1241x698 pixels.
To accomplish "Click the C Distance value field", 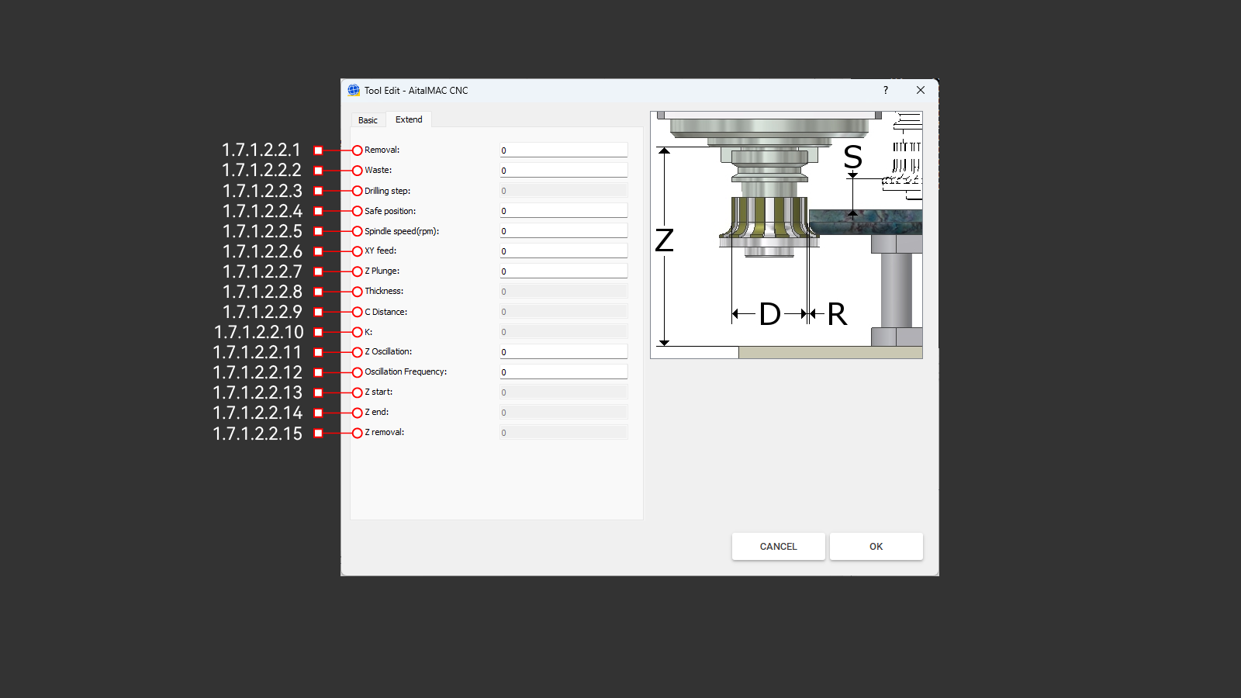I will (x=563, y=312).
